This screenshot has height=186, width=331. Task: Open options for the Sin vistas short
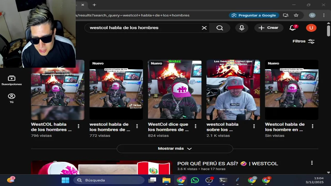tap(312, 126)
